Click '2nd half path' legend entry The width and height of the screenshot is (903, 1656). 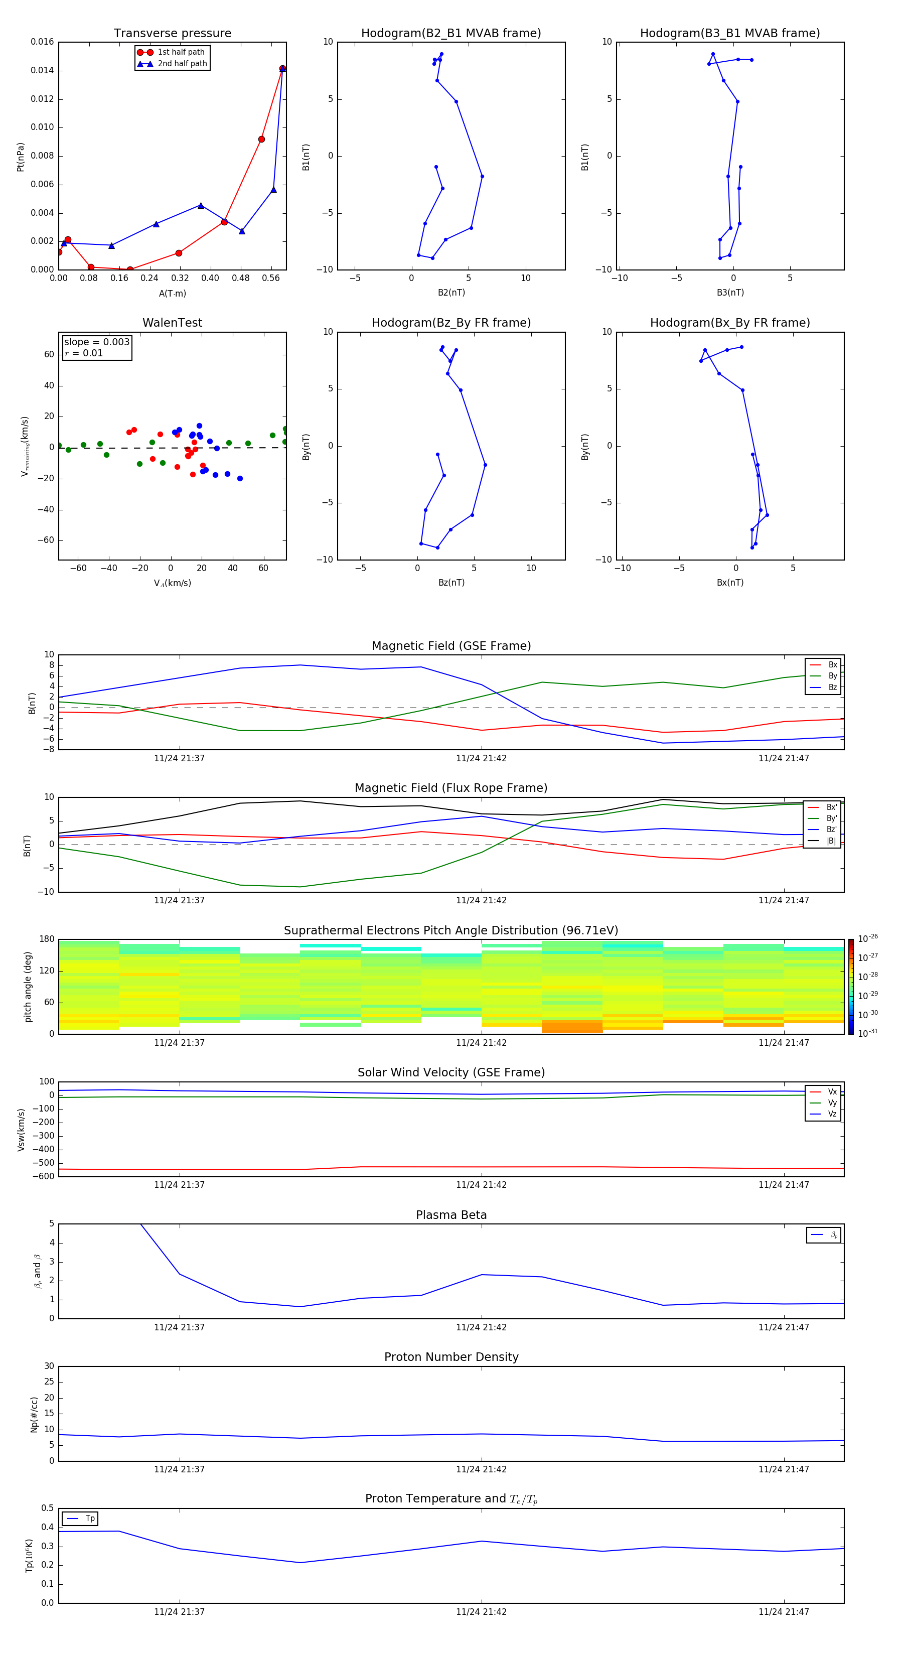(x=172, y=64)
